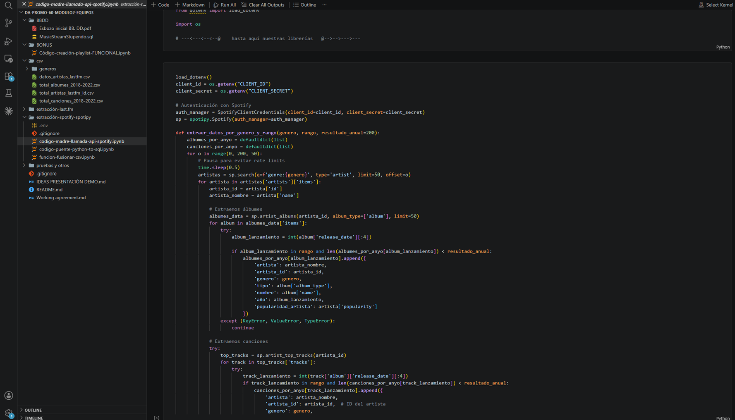Image resolution: width=735 pixels, height=420 pixels.
Task: Open Working agreement.md file
Action: 61,198
